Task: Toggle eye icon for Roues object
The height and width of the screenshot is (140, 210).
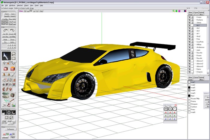Action: 189,55
